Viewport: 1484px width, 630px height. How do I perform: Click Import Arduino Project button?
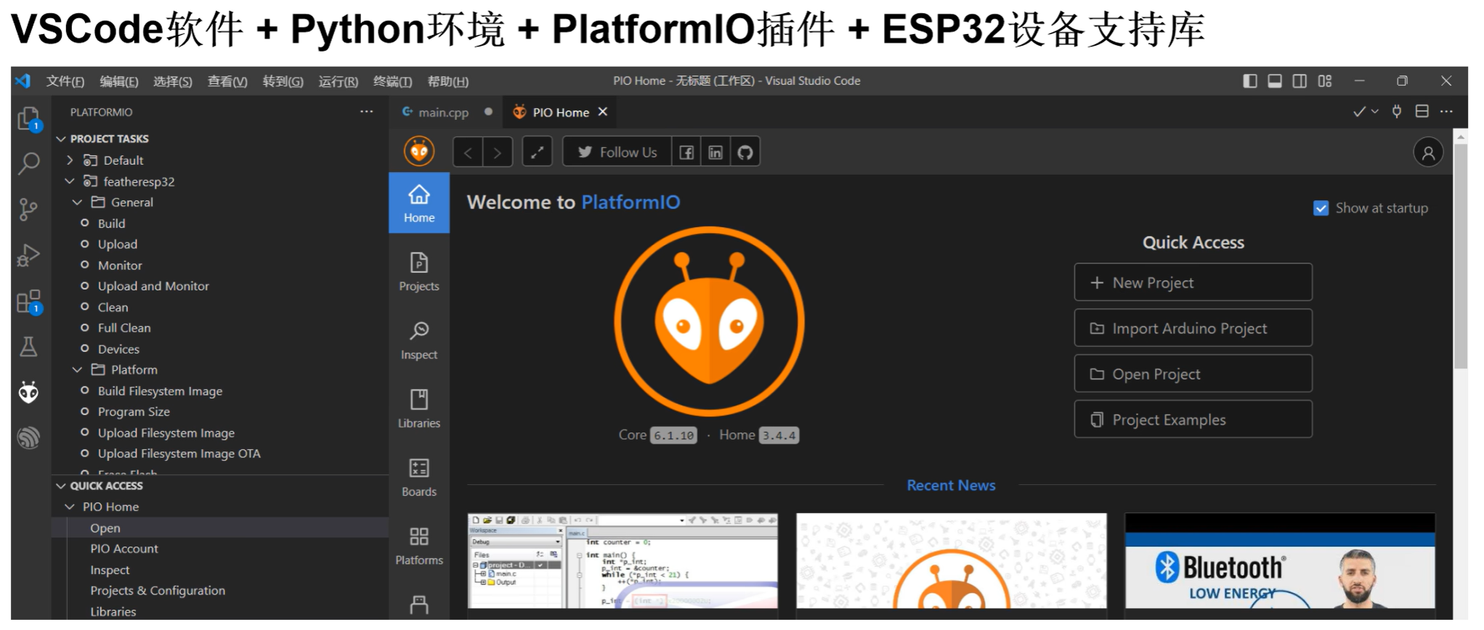click(x=1193, y=328)
